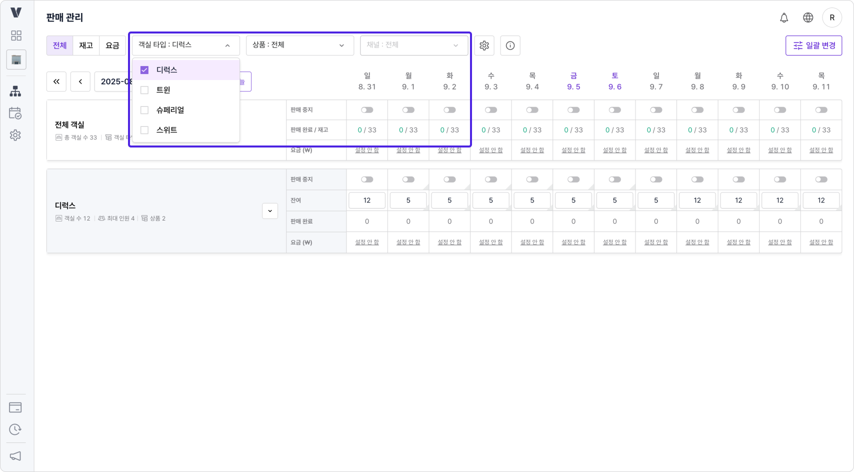Click the 0 / 33 cell for 9. 10
854x472 pixels.
(780, 130)
